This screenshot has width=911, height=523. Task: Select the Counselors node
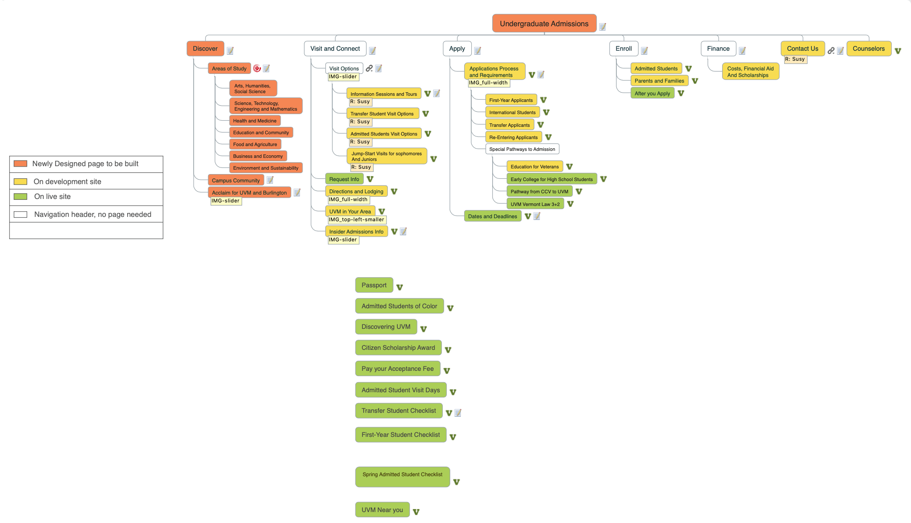point(869,49)
